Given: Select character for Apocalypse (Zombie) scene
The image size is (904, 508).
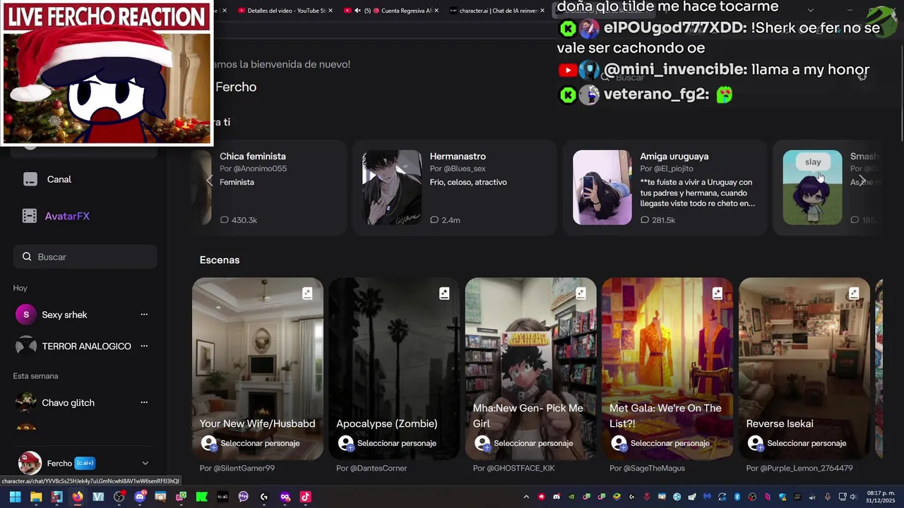Looking at the screenshot, I should click(387, 443).
